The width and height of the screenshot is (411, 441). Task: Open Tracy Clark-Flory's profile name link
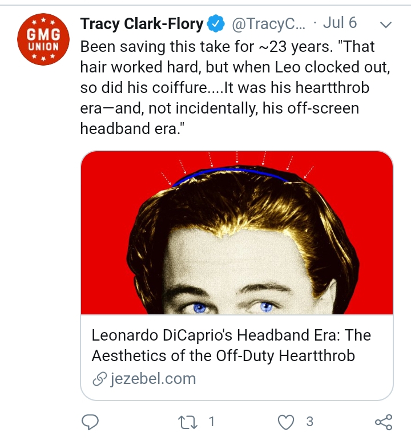tap(142, 23)
